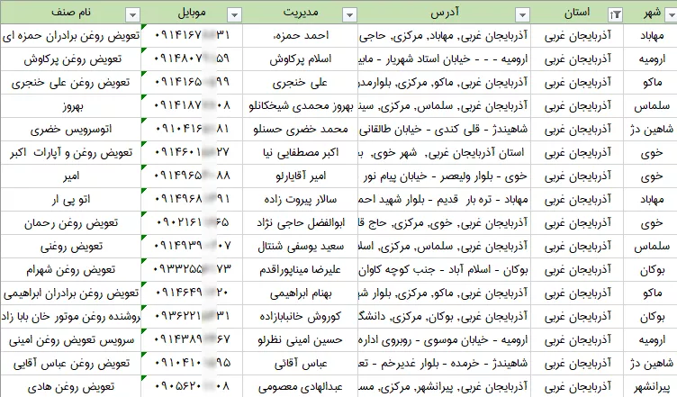
Task: Select manager cell اسلام پرکاوش
Action: 301,59
